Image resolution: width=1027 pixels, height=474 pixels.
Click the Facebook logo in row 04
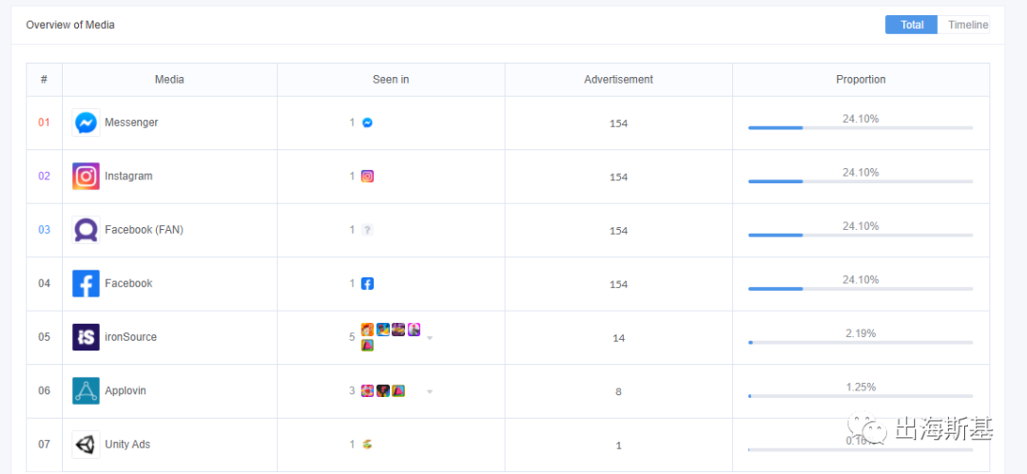click(86, 283)
